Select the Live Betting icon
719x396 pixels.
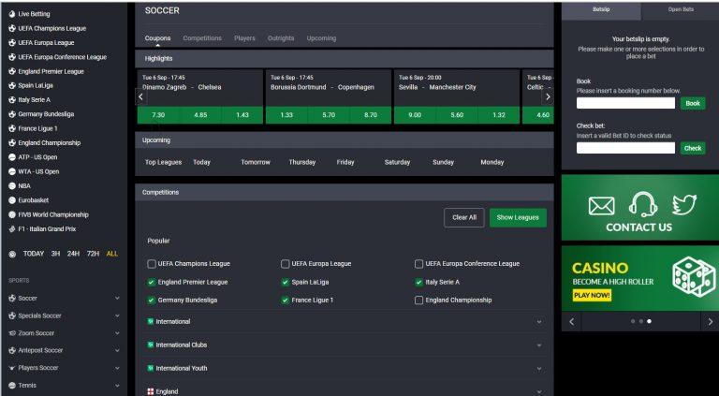coord(12,14)
